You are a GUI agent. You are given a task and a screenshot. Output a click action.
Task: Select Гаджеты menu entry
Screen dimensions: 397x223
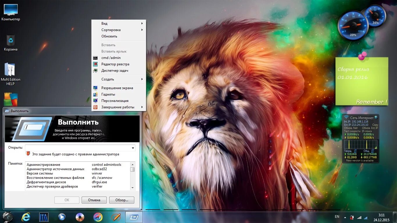[x=119, y=94]
